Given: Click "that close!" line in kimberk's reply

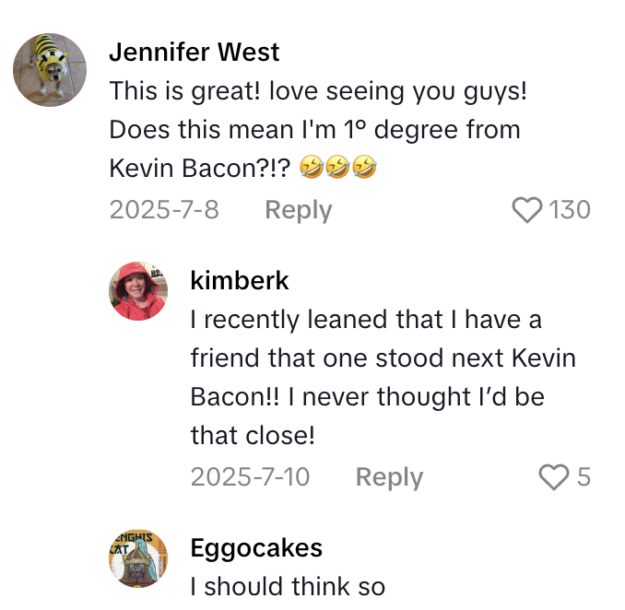Looking at the screenshot, I should pyautogui.click(x=253, y=435).
